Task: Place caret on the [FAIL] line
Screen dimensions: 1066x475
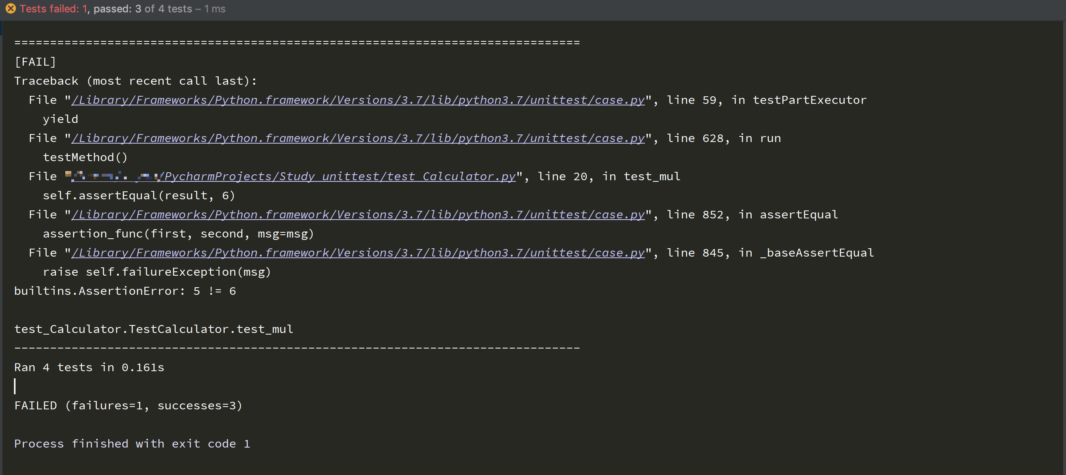Action: (35, 62)
